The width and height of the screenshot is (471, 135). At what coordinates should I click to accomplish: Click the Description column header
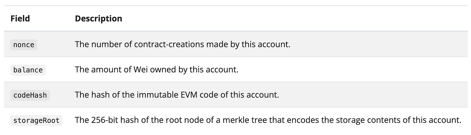click(98, 18)
